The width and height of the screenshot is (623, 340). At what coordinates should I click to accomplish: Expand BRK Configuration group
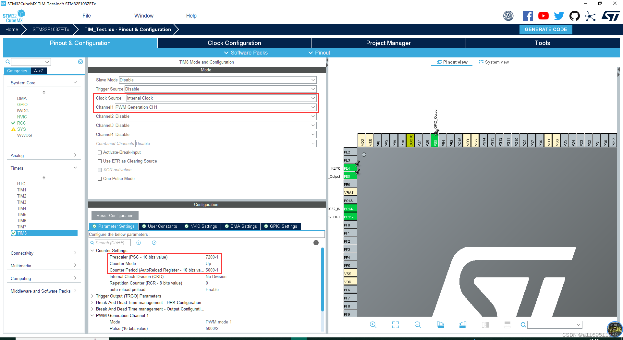point(92,302)
